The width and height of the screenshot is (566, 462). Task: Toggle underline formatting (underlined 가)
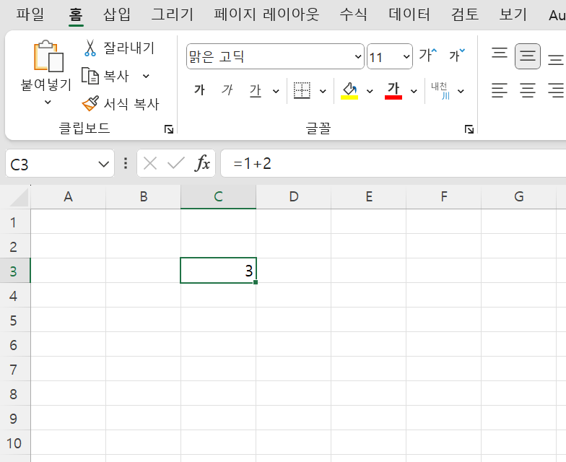coord(256,90)
